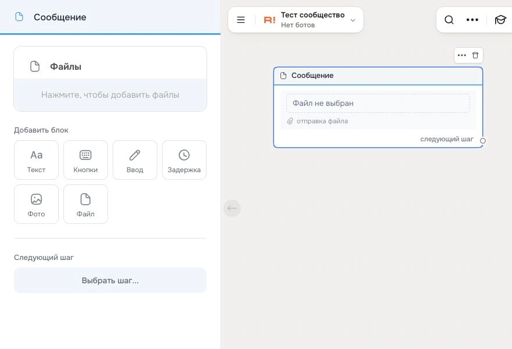Open the hamburger menu in top bar
512x349 pixels.
(241, 20)
